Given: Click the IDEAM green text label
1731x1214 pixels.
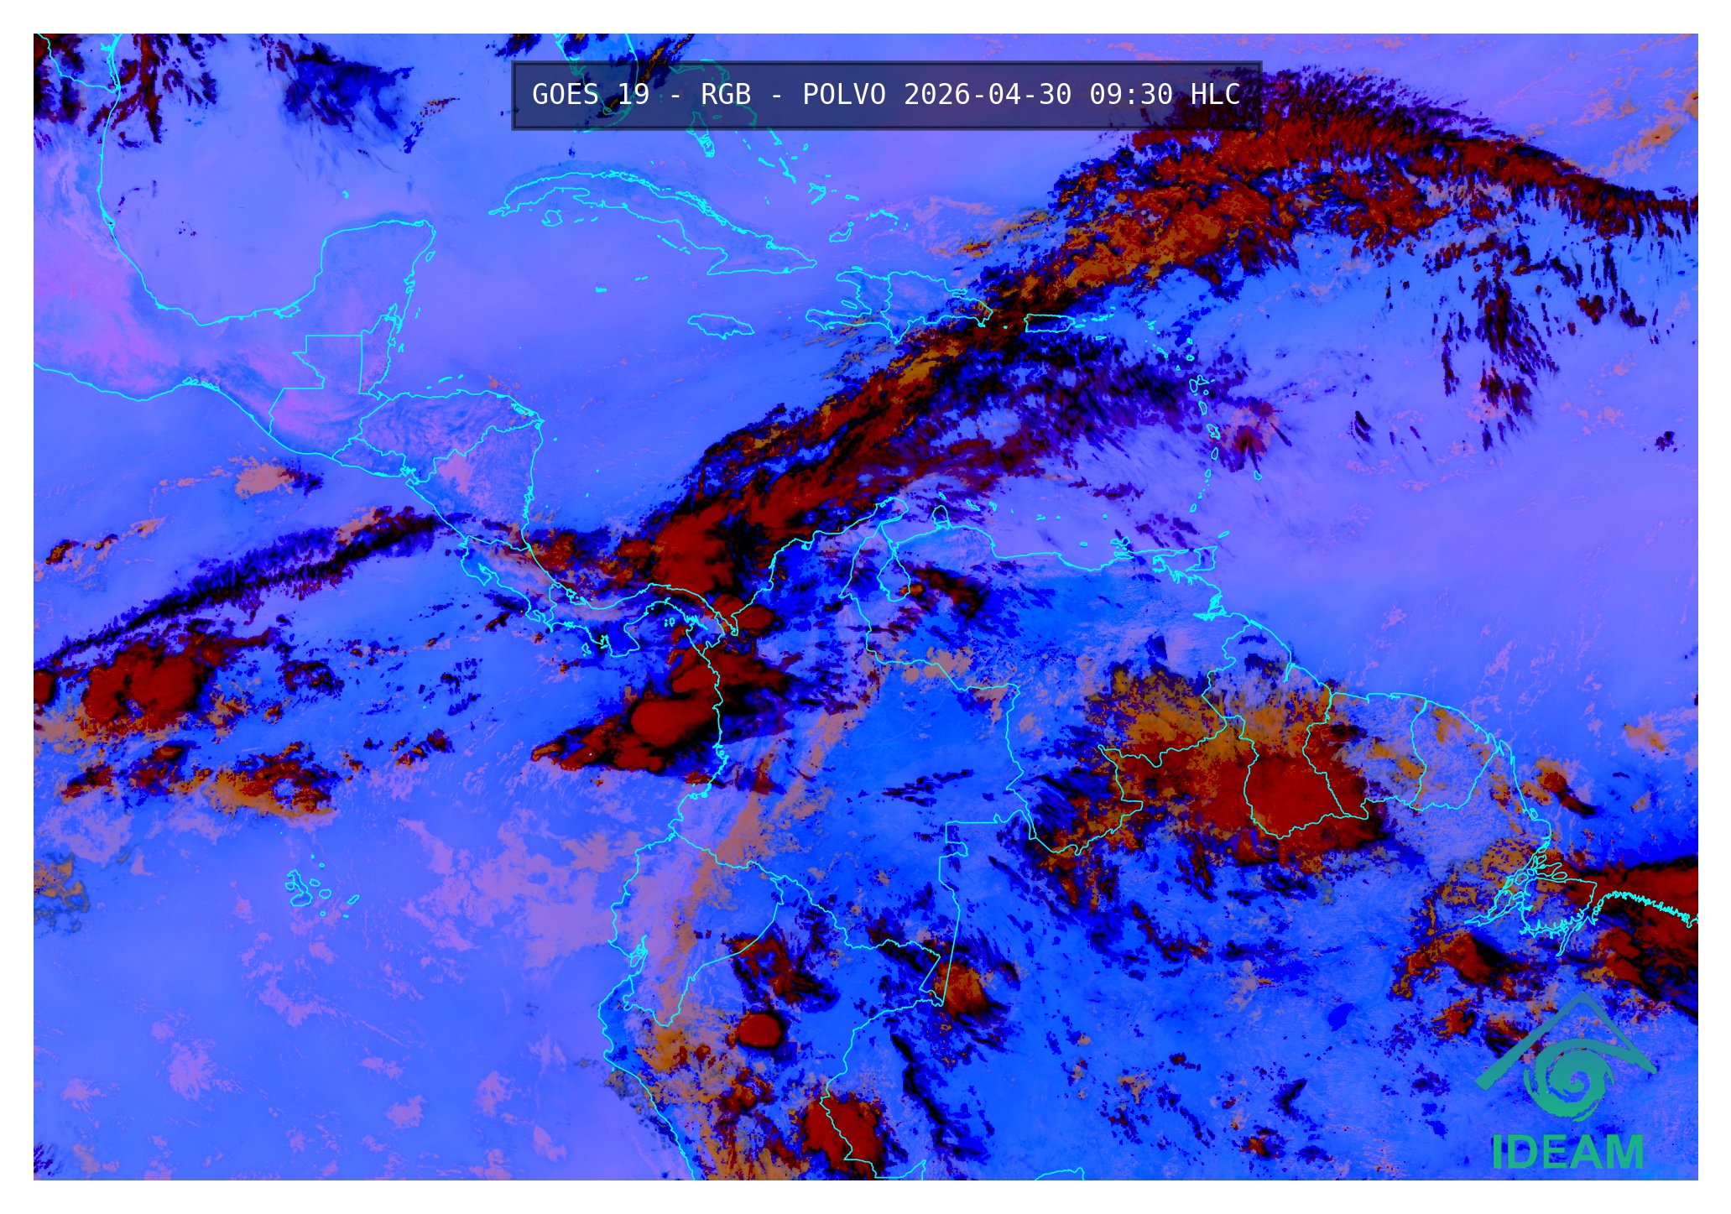Looking at the screenshot, I should coord(1567,1153).
